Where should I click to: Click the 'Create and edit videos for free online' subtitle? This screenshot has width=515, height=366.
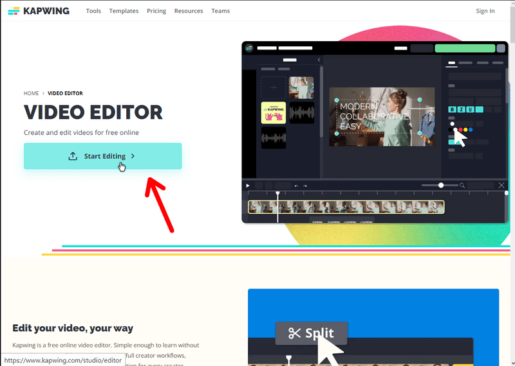click(81, 132)
